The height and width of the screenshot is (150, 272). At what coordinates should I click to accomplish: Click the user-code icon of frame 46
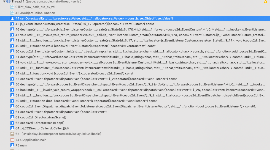coord(12,29)
